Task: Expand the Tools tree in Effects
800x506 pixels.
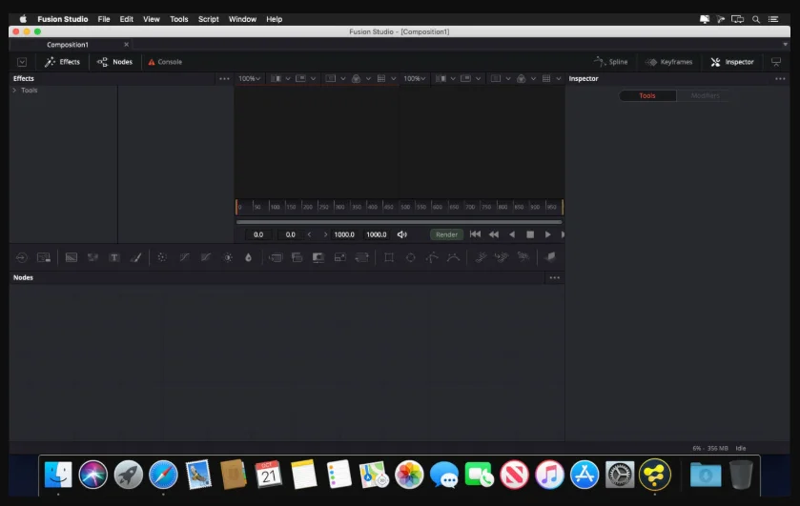Action: coord(14,91)
